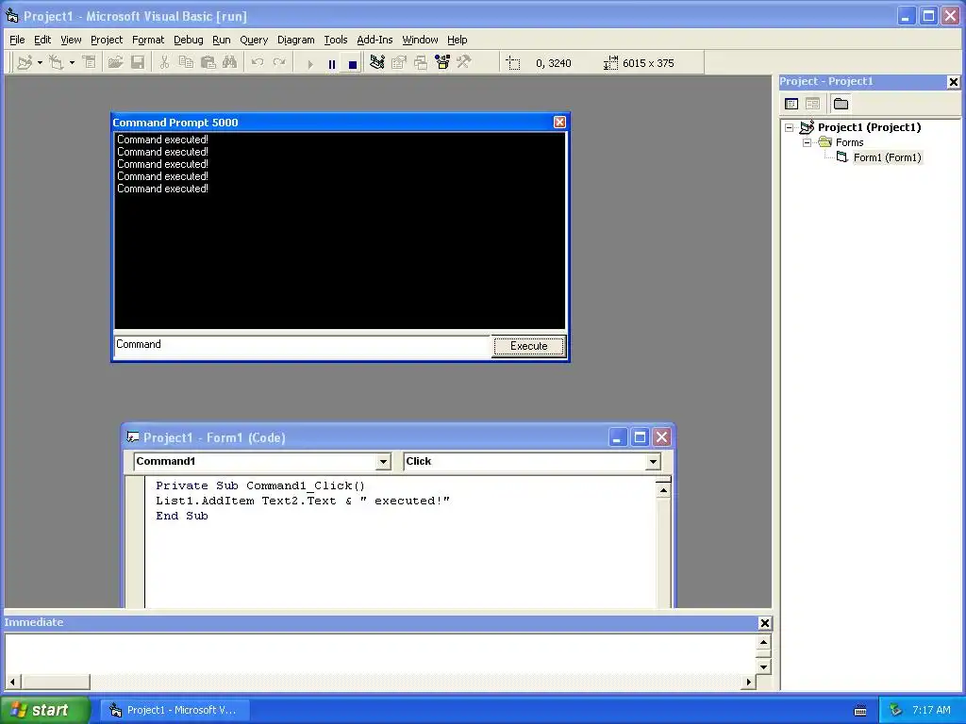Click the Add Form toolbar icon
Screen dimensions: 966x724
pos(56,62)
